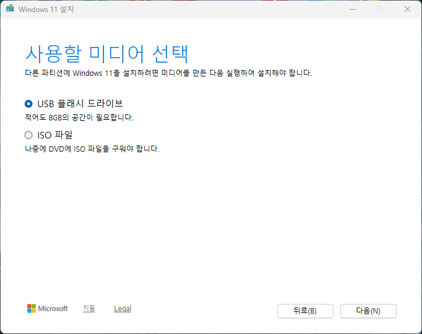Open the 지원 support link
422x334 pixels.
pyautogui.click(x=89, y=308)
